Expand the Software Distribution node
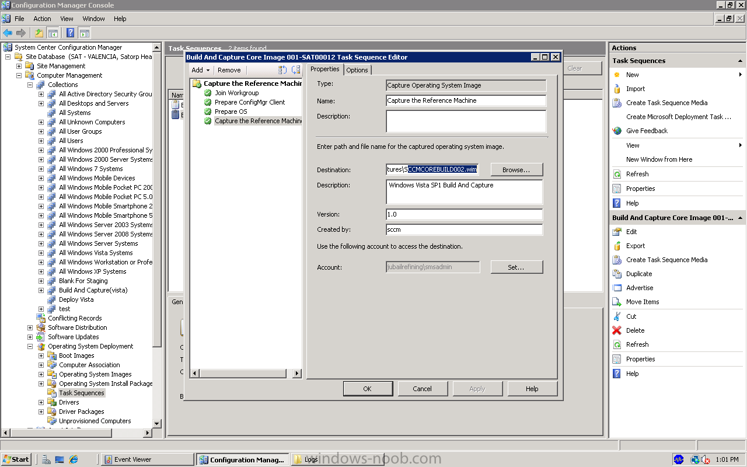 coord(30,327)
